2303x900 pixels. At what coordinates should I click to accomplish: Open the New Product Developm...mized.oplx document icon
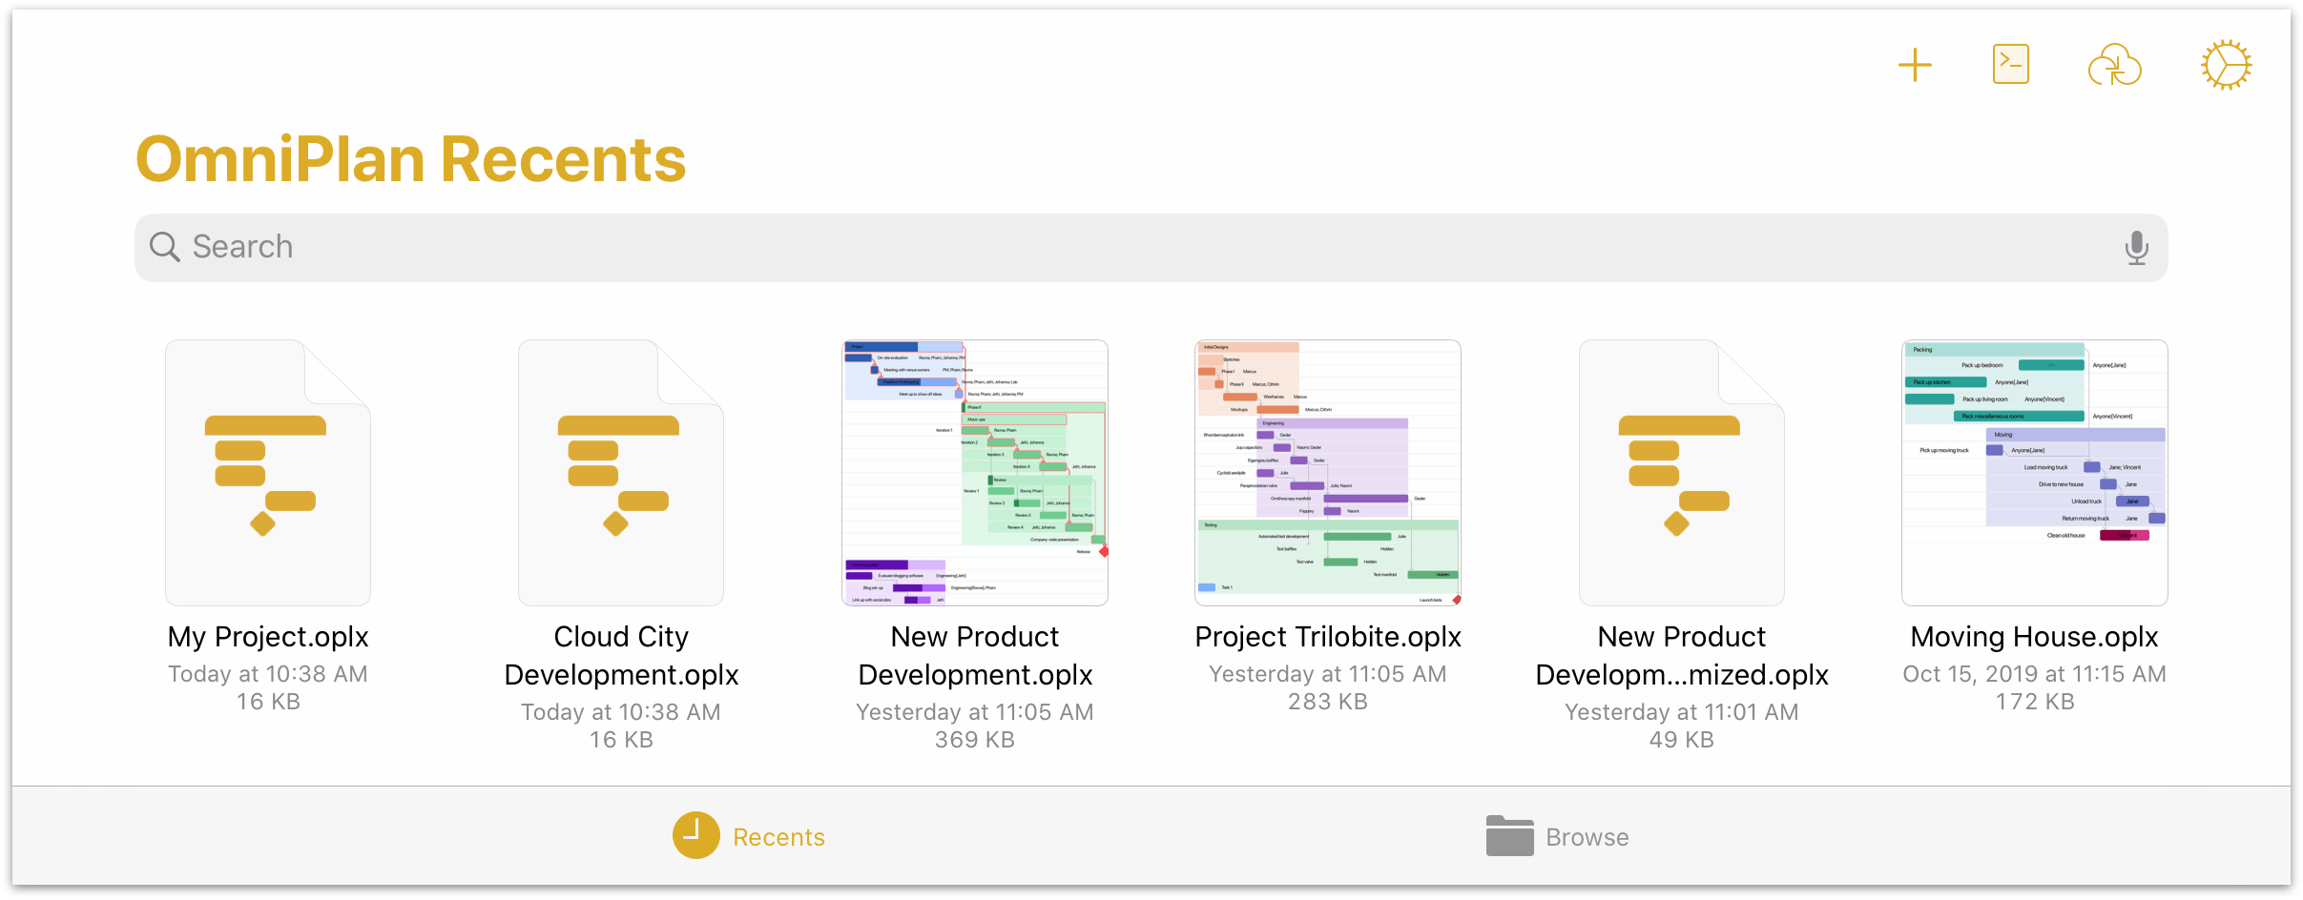click(1682, 473)
